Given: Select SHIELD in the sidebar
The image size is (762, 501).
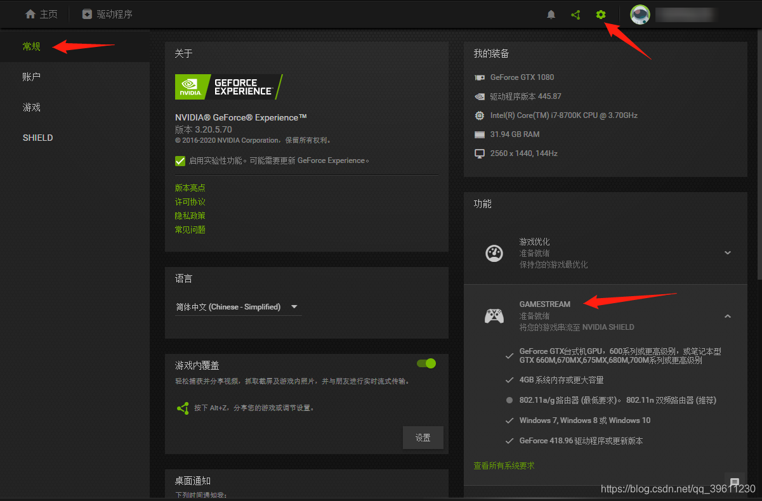Looking at the screenshot, I should 75,138.
